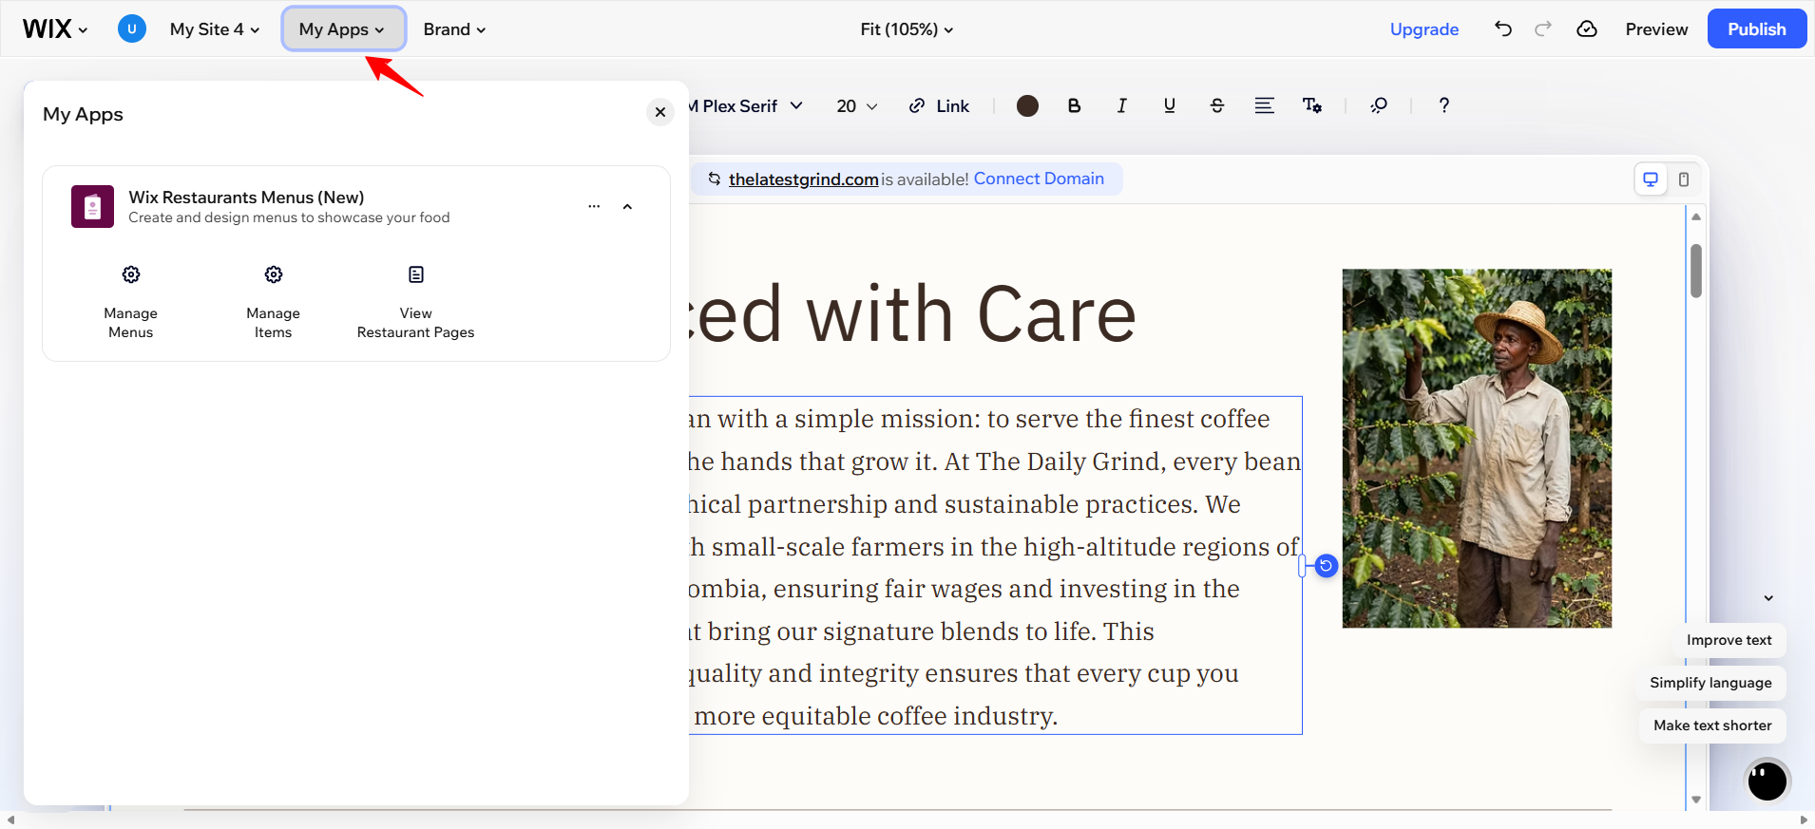This screenshot has height=829, width=1815.
Task: Open advanced text settings icon
Action: 1312,105
